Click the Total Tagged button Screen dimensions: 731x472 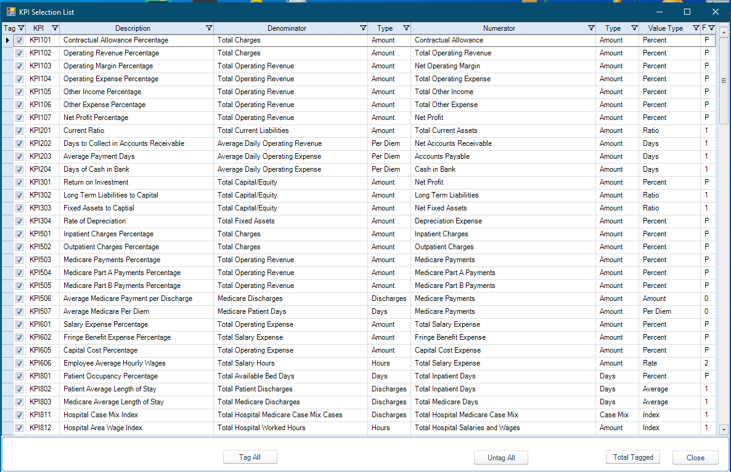click(x=632, y=457)
